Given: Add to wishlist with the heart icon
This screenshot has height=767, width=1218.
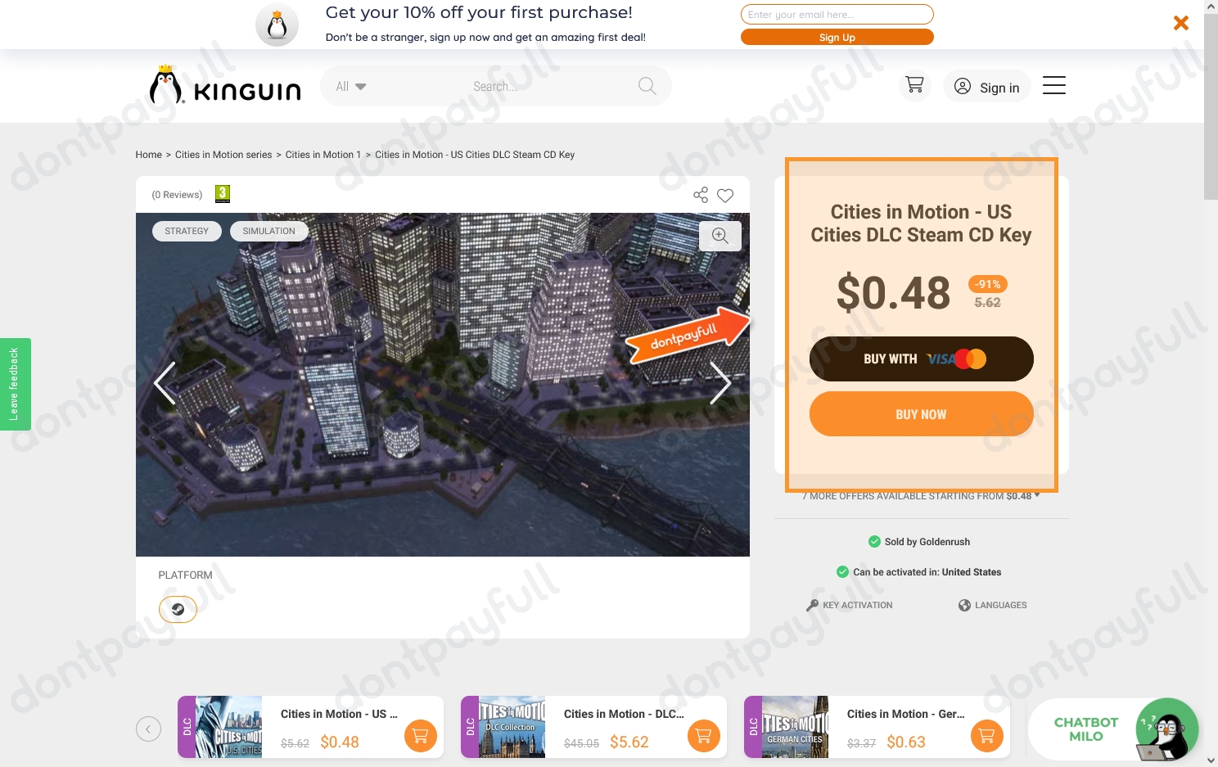Looking at the screenshot, I should 725,195.
